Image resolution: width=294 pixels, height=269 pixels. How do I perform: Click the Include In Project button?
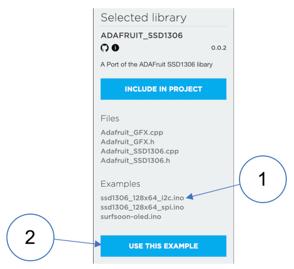tap(164, 89)
